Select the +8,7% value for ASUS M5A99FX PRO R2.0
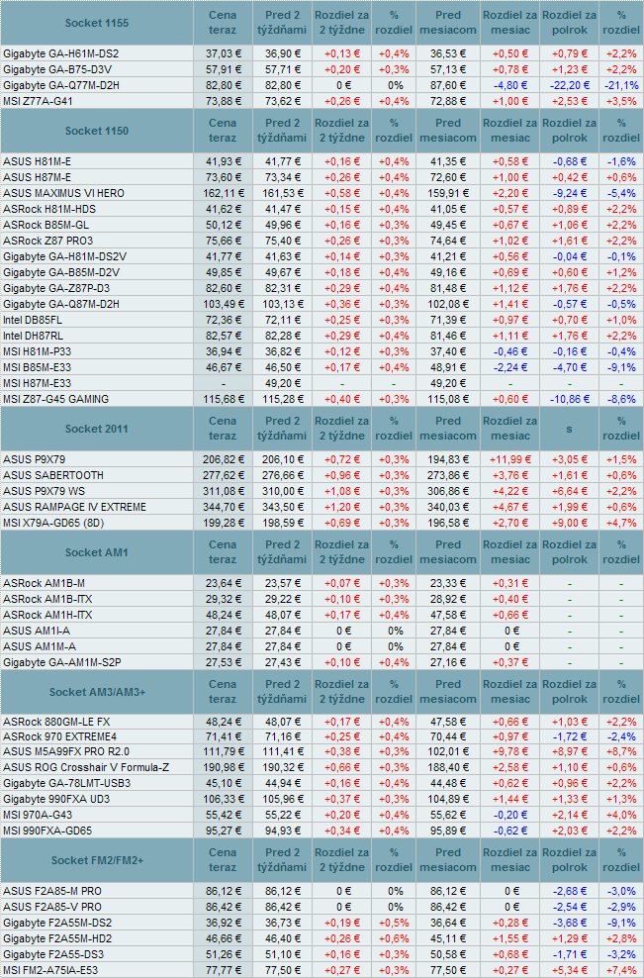 point(621,752)
